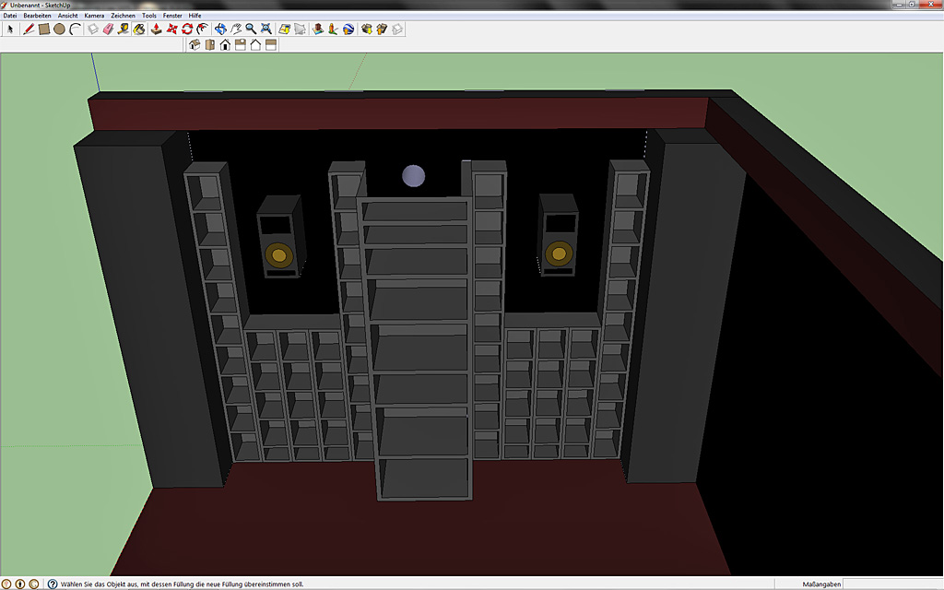Image resolution: width=944 pixels, height=590 pixels.
Task: Activate the Rectangle drawing tool
Action: [43, 29]
